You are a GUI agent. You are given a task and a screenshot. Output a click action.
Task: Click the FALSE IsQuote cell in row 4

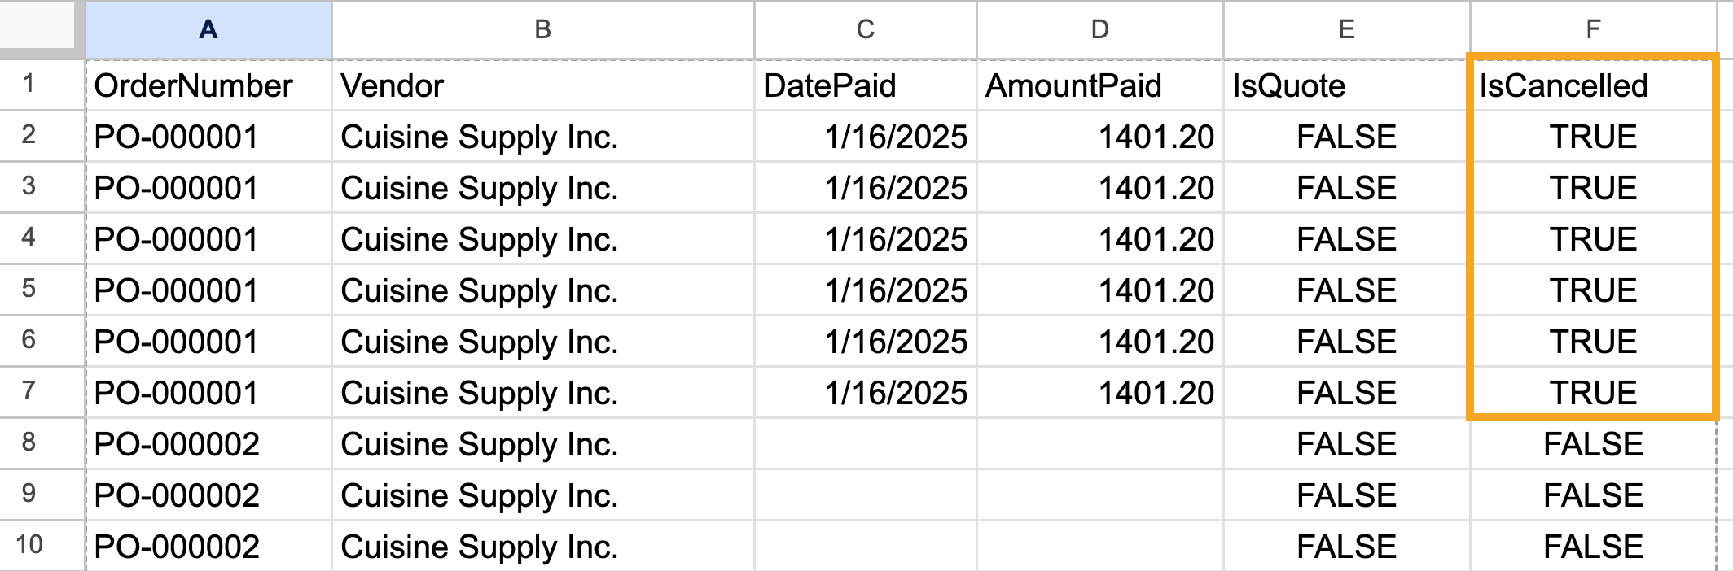(x=1345, y=238)
